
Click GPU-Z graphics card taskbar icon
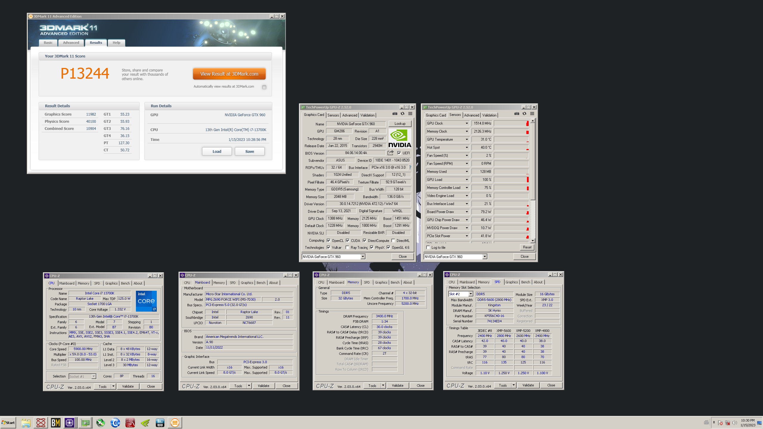tap(85, 422)
